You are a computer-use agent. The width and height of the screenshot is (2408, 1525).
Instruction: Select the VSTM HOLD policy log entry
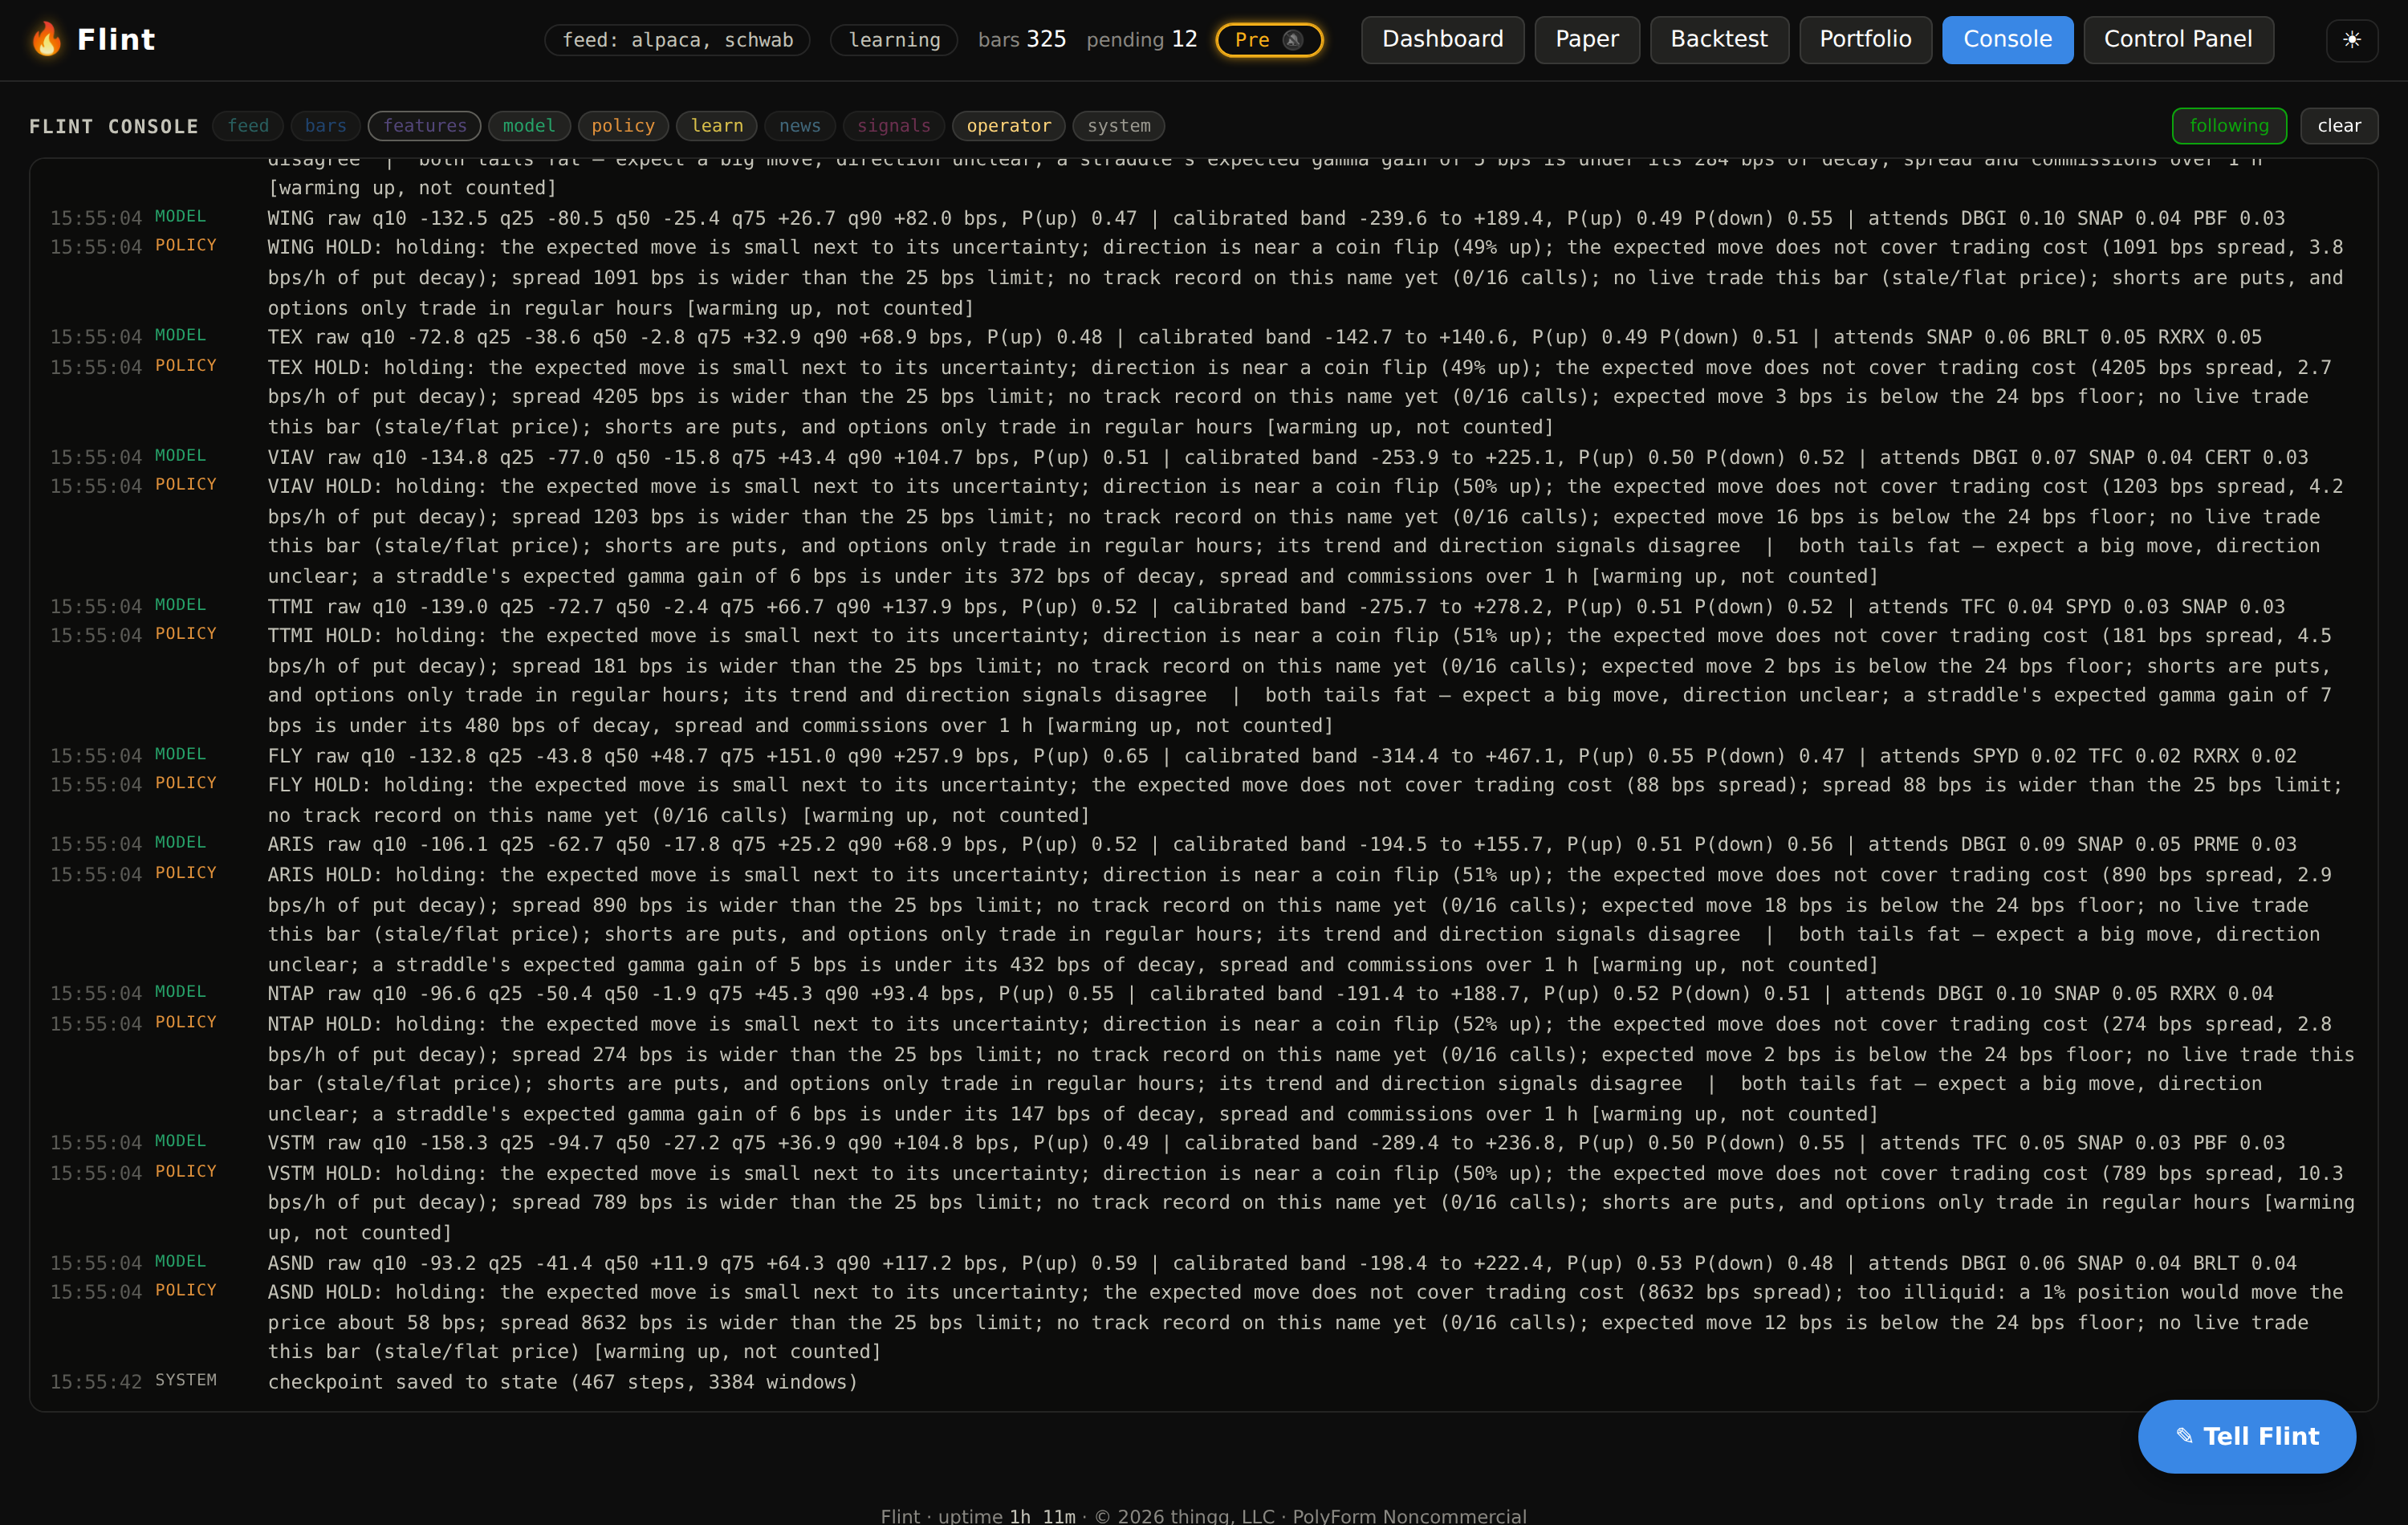(x=1203, y=1203)
